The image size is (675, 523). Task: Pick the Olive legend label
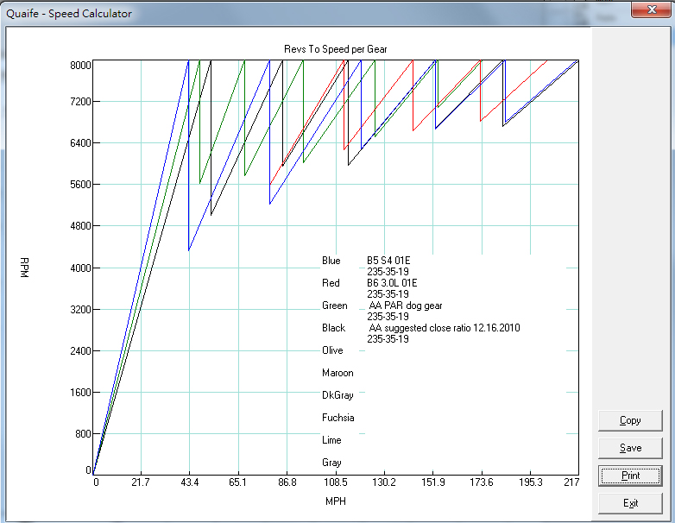tap(332, 350)
